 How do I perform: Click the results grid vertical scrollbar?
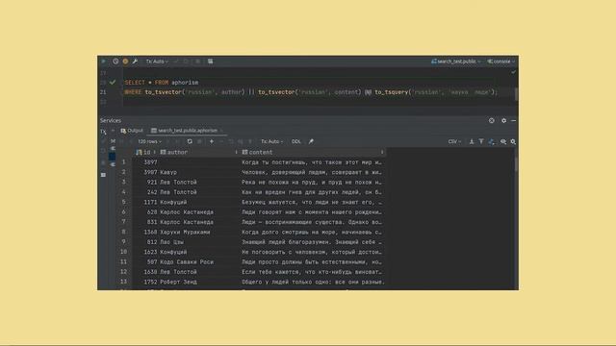point(516,164)
